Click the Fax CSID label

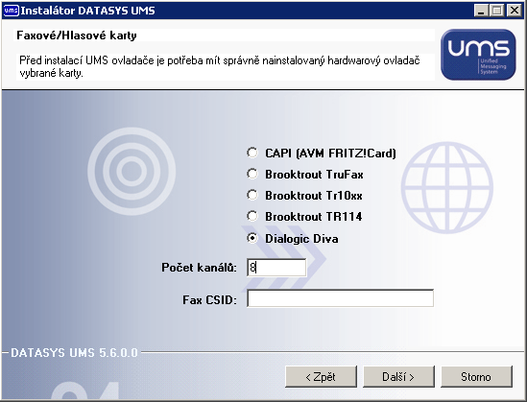(x=209, y=300)
